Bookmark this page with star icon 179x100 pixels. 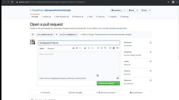(168, 2)
